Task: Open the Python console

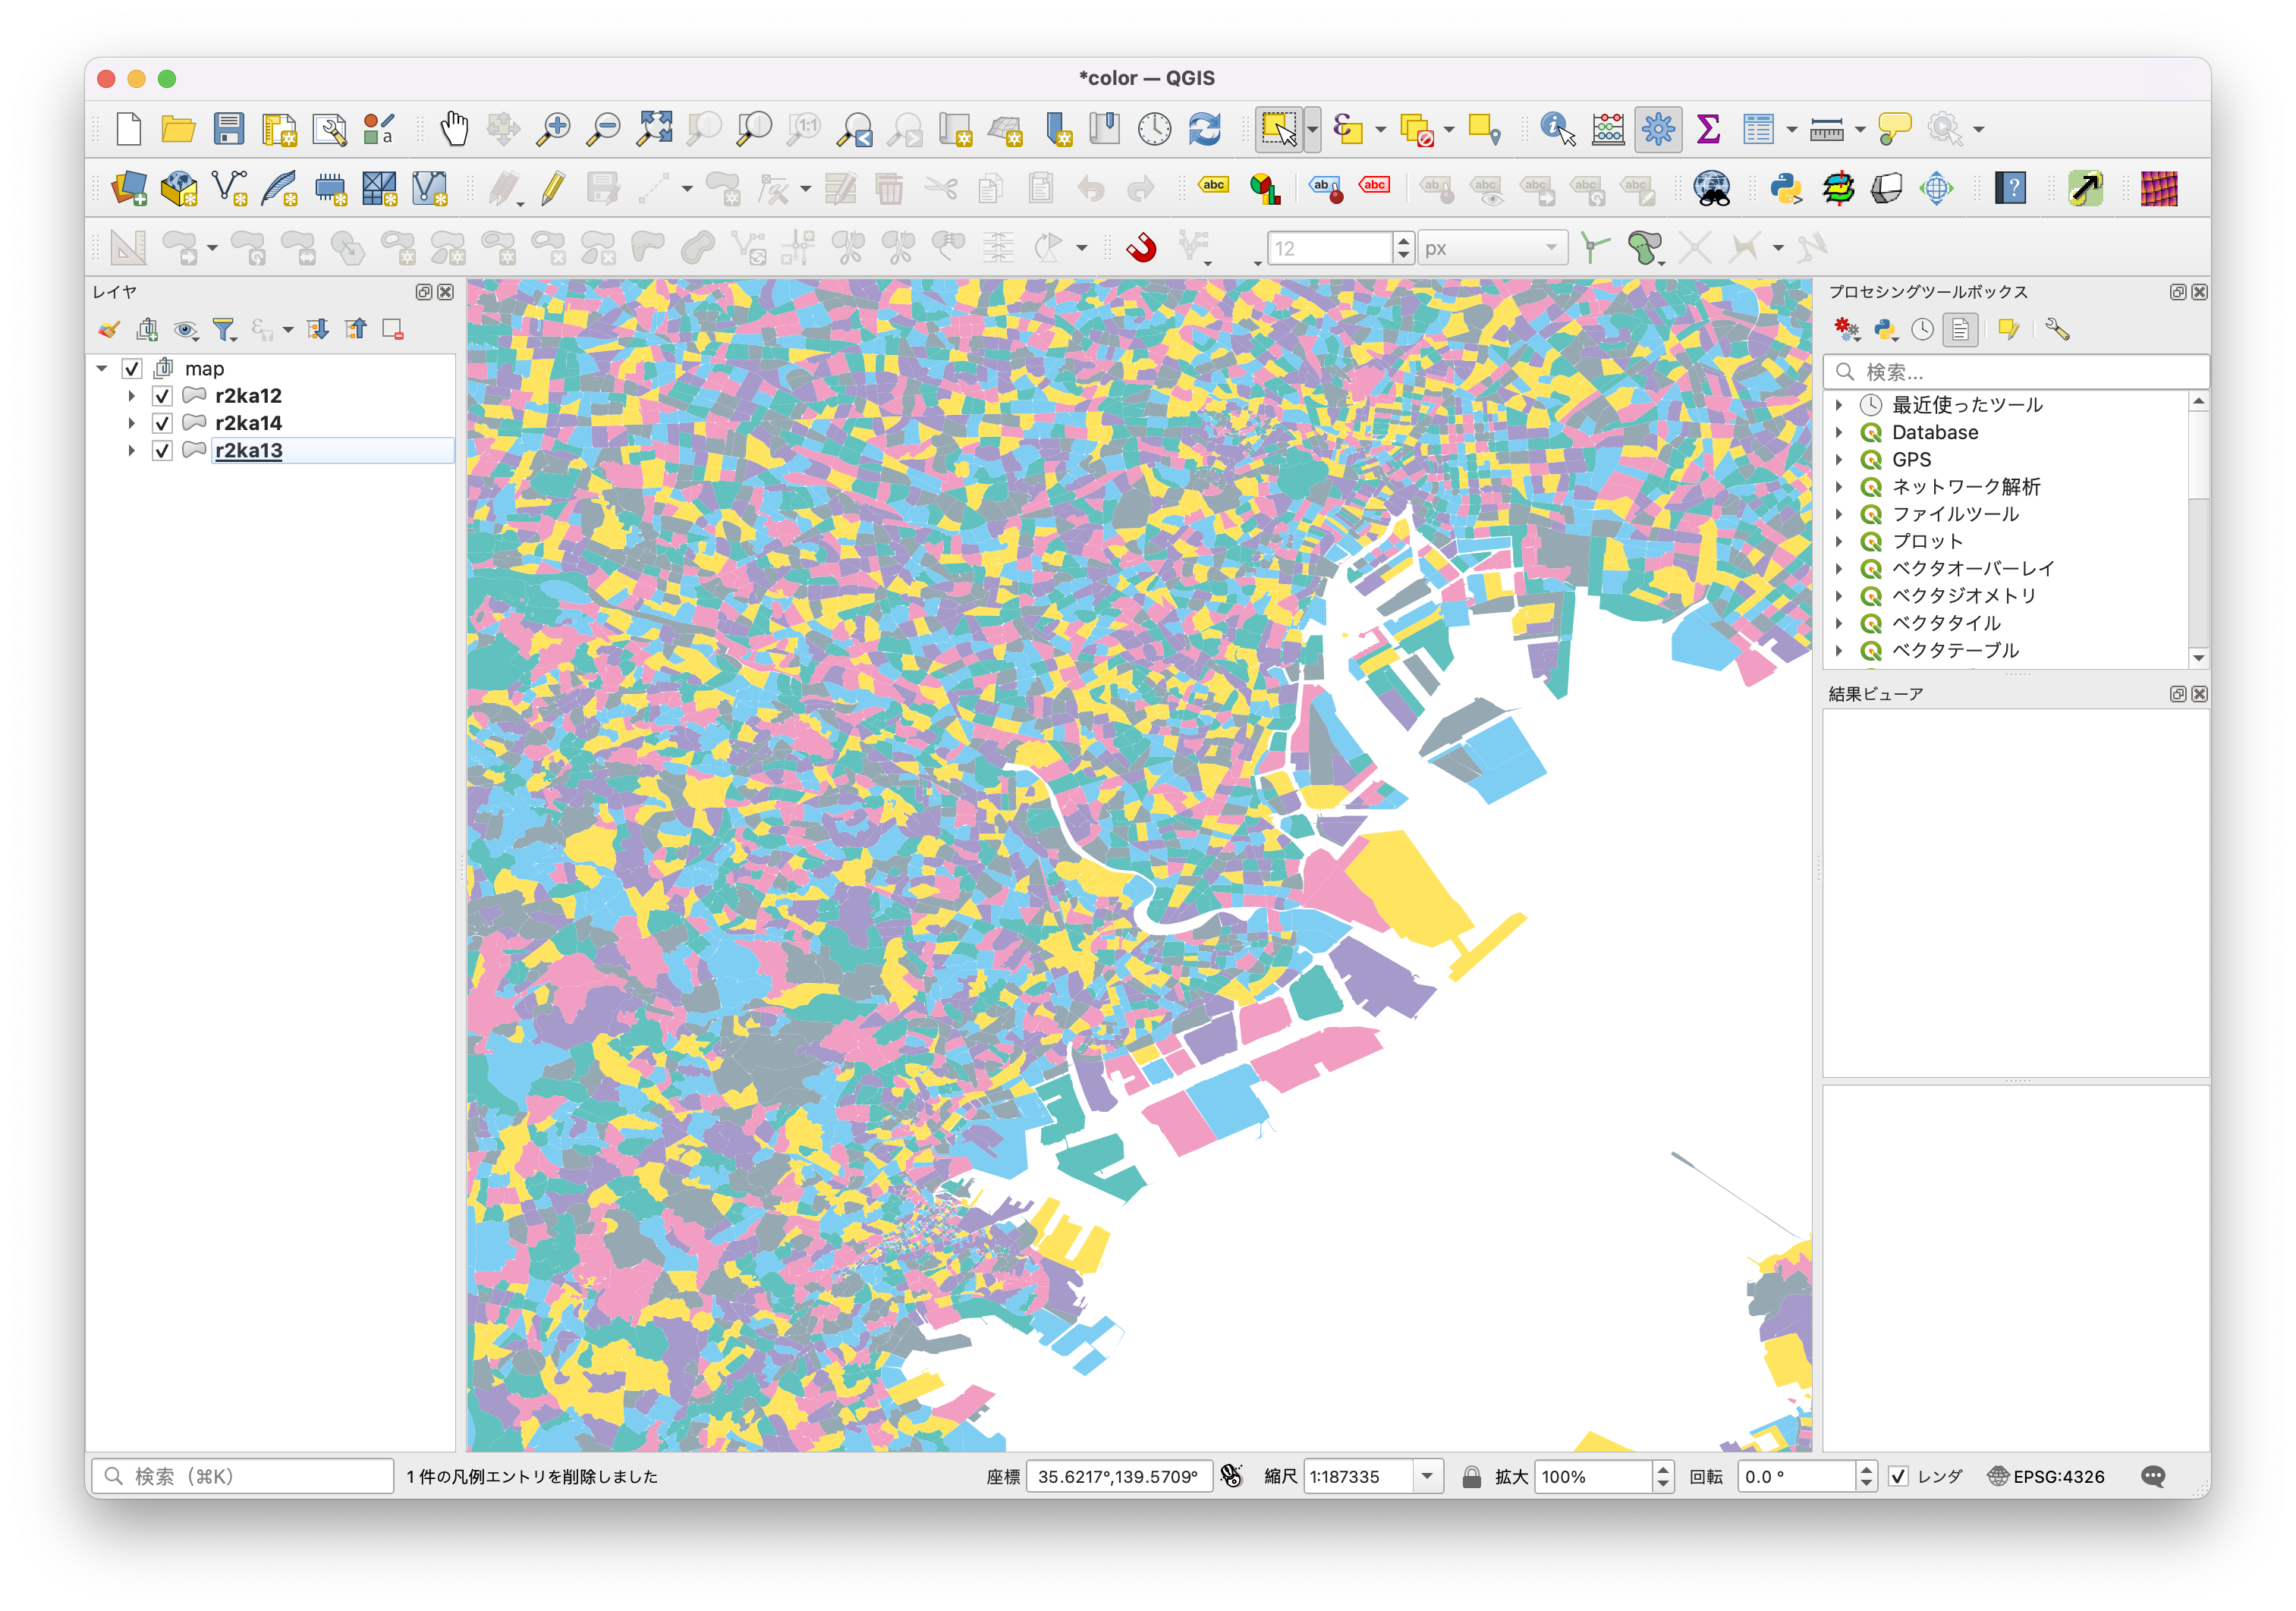Action: pos(1786,189)
